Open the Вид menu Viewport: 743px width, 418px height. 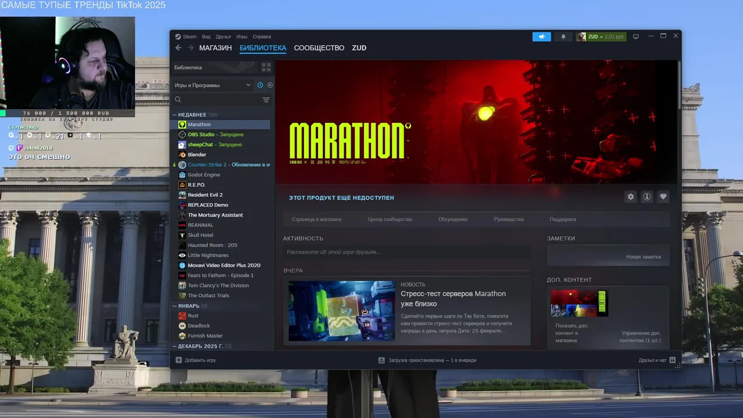tap(206, 37)
